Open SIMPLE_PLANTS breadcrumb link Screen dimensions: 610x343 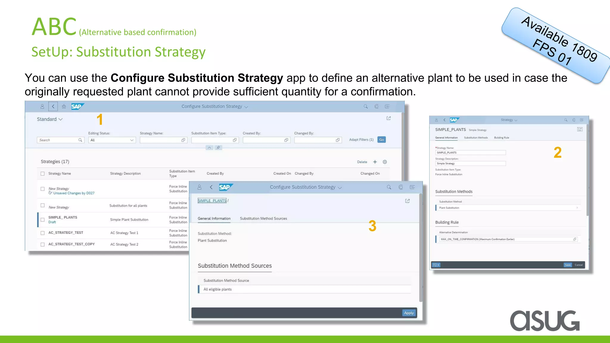click(x=212, y=201)
